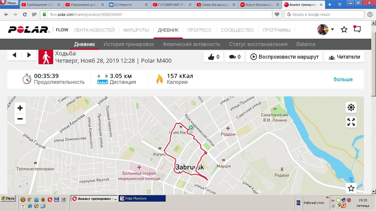The width and height of the screenshot is (376, 211).
Task: Open a new browser tab
Action: (330, 5)
